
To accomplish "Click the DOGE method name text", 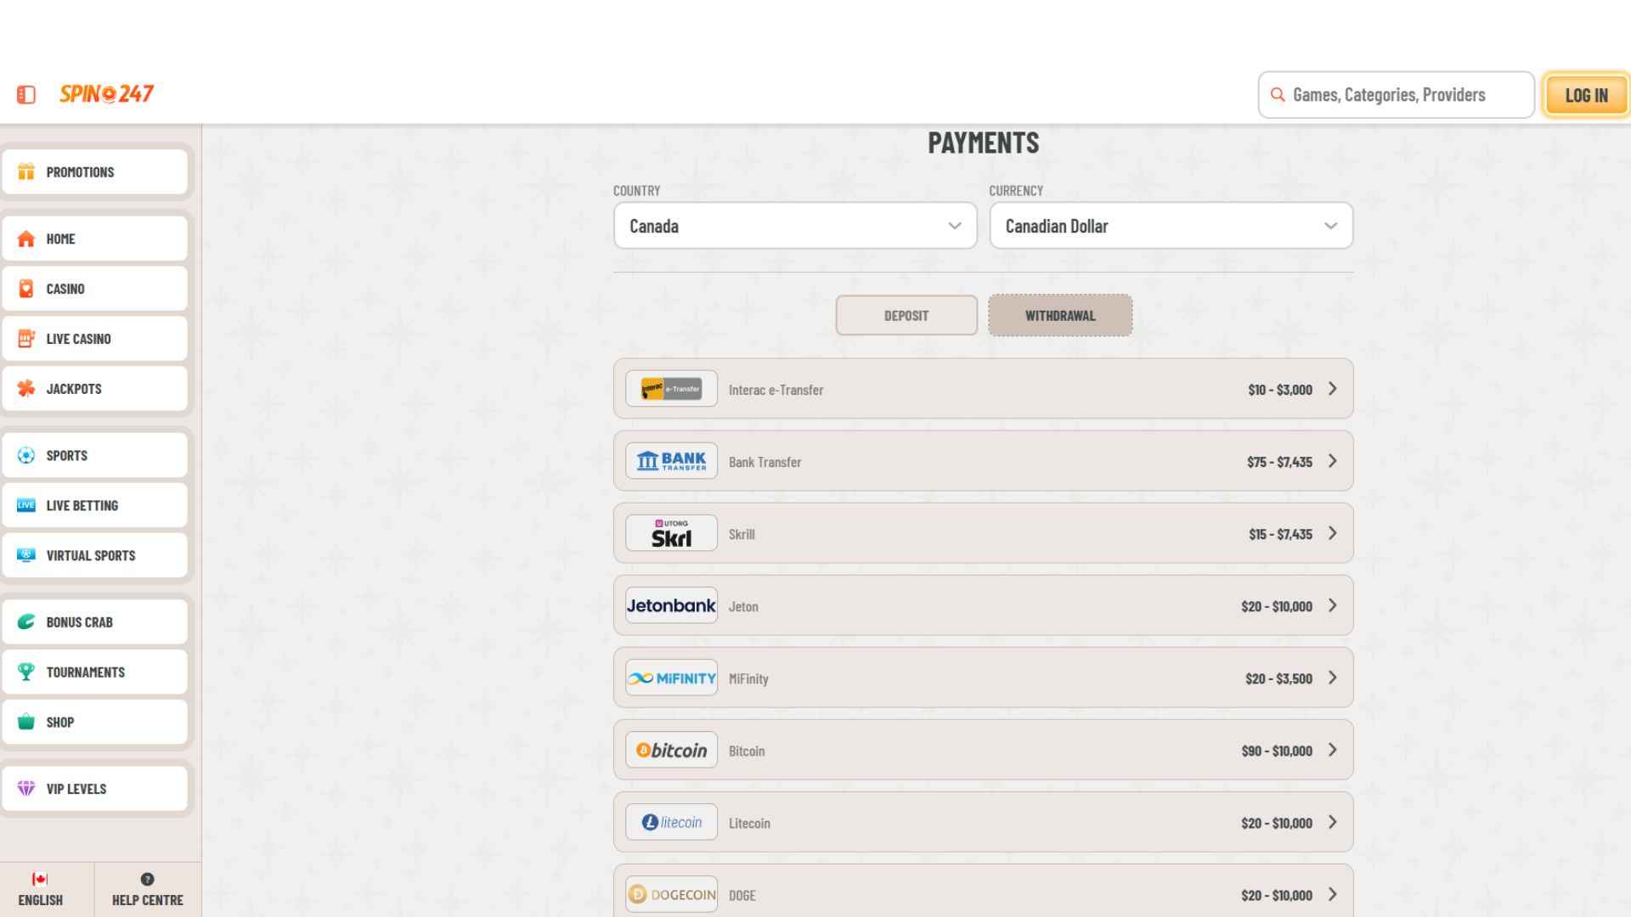I will click(742, 896).
